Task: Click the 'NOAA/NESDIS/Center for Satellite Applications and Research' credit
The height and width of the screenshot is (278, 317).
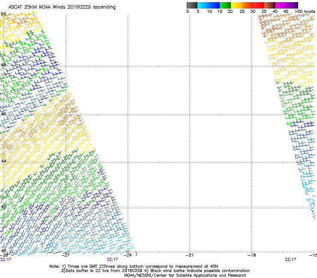Action: pyautogui.click(x=185, y=275)
